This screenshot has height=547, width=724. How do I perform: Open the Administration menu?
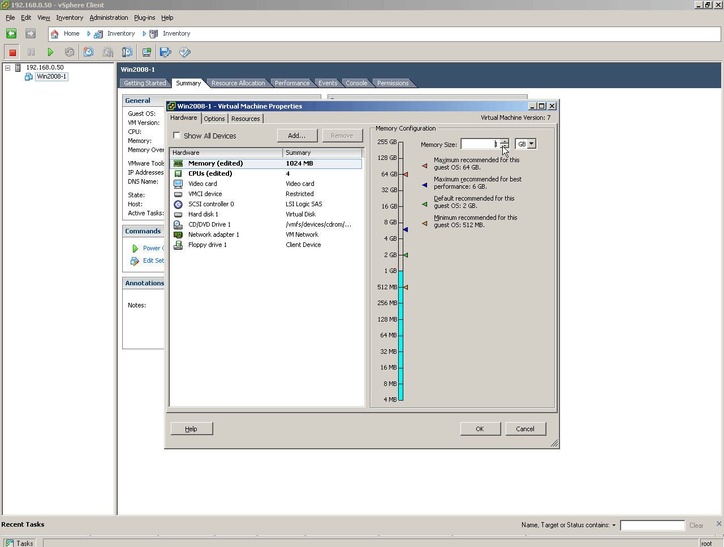(109, 18)
